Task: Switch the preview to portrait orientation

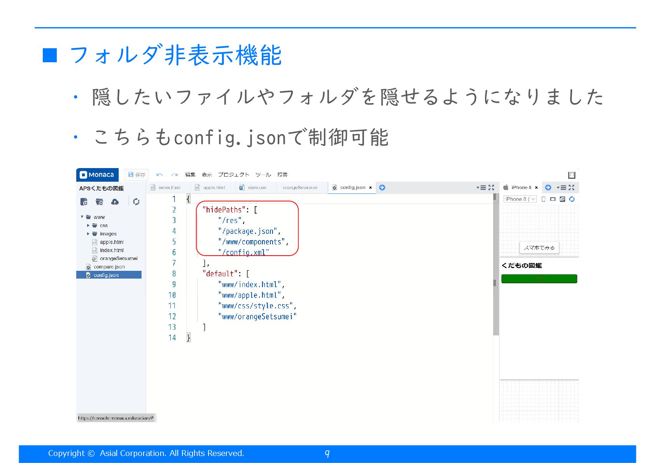Action: pos(543,199)
